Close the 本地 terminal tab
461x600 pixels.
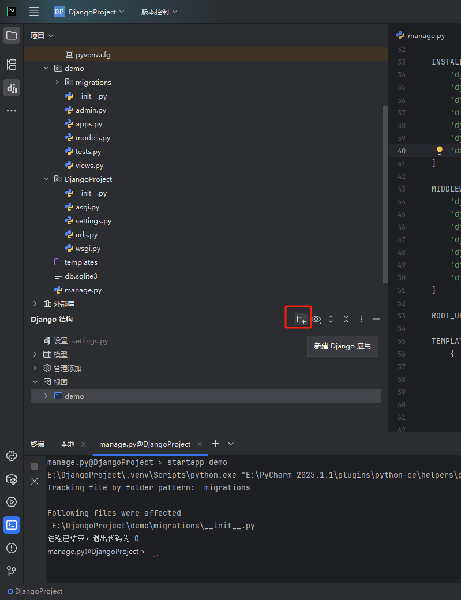tap(84, 444)
